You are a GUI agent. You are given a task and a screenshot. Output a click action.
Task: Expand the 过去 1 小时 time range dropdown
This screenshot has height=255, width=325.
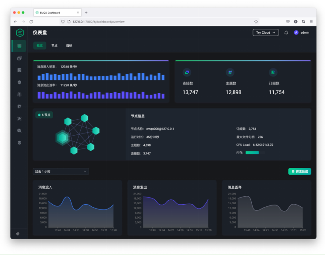(x=61, y=171)
